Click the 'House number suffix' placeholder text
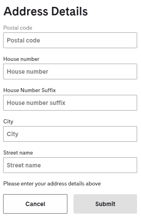The width and height of the screenshot is (141, 217). [36, 103]
